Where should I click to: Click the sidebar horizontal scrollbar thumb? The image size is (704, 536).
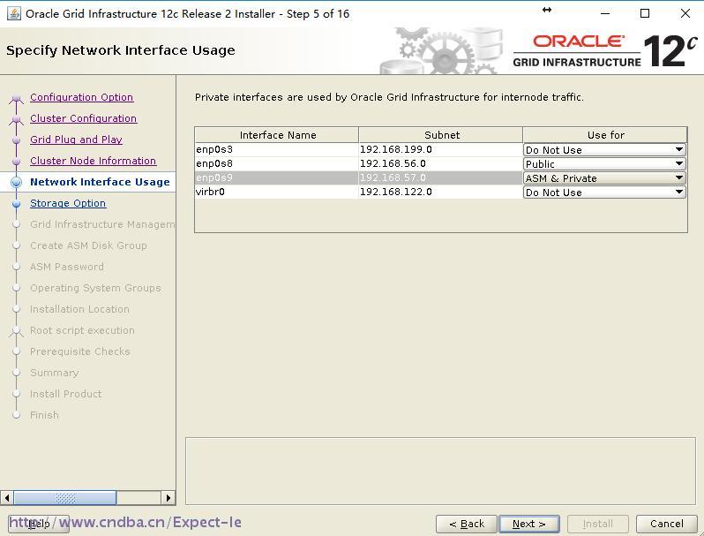65,498
